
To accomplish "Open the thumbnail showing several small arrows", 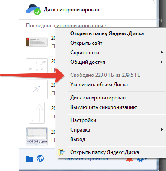I will coord(37,66).
